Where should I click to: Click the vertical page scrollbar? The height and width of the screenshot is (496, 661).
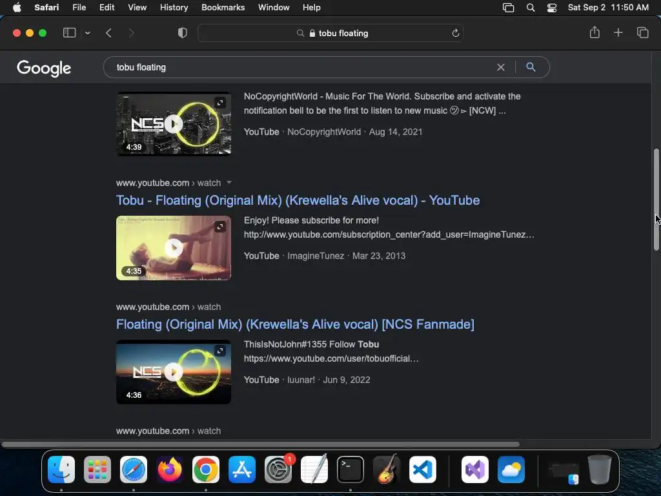tap(656, 200)
